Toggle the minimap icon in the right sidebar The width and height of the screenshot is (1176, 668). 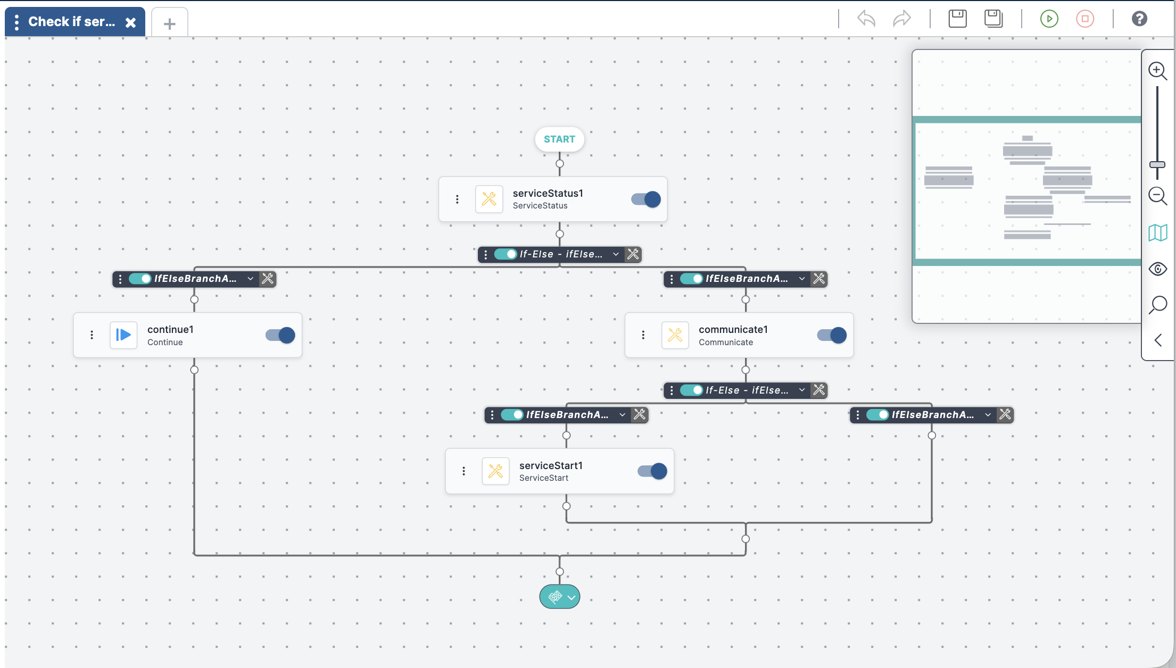pyautogui.click(x=1157, y=232)
